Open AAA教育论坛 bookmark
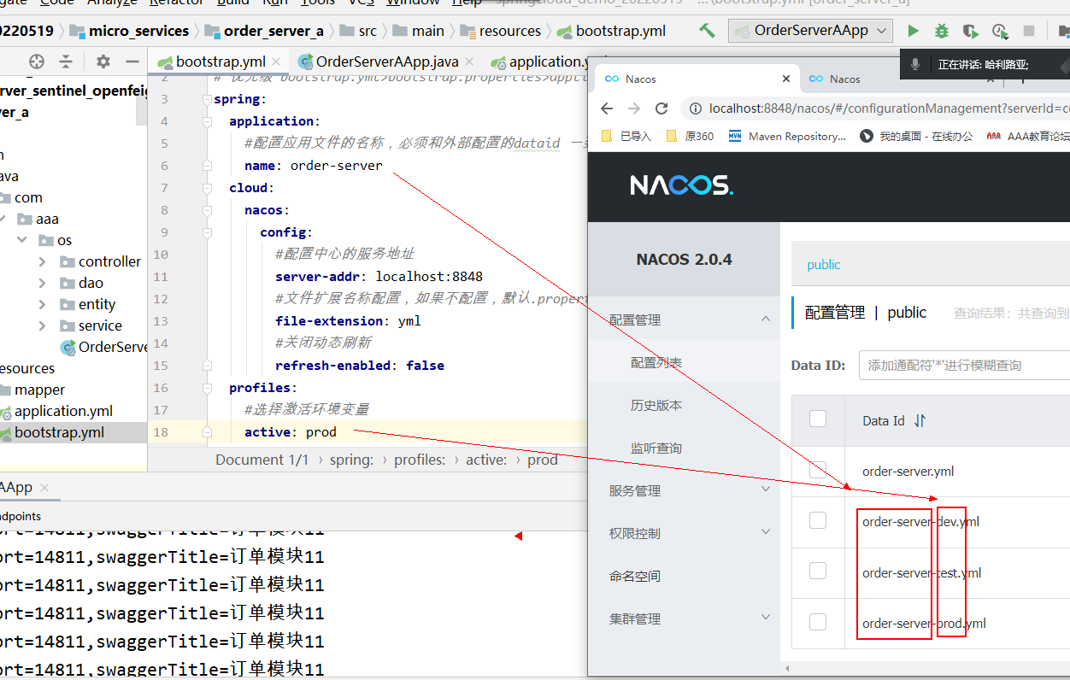This screenshot has width=1070, height=680. click(x=1028, y=136)
